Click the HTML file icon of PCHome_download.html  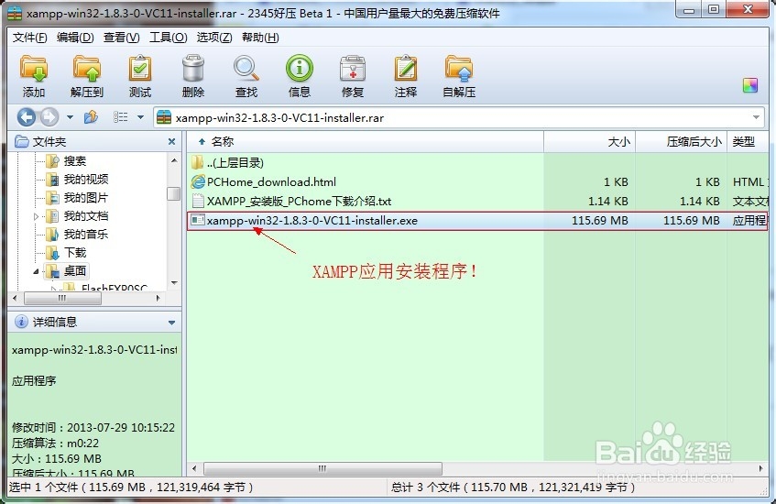point(198,181)
